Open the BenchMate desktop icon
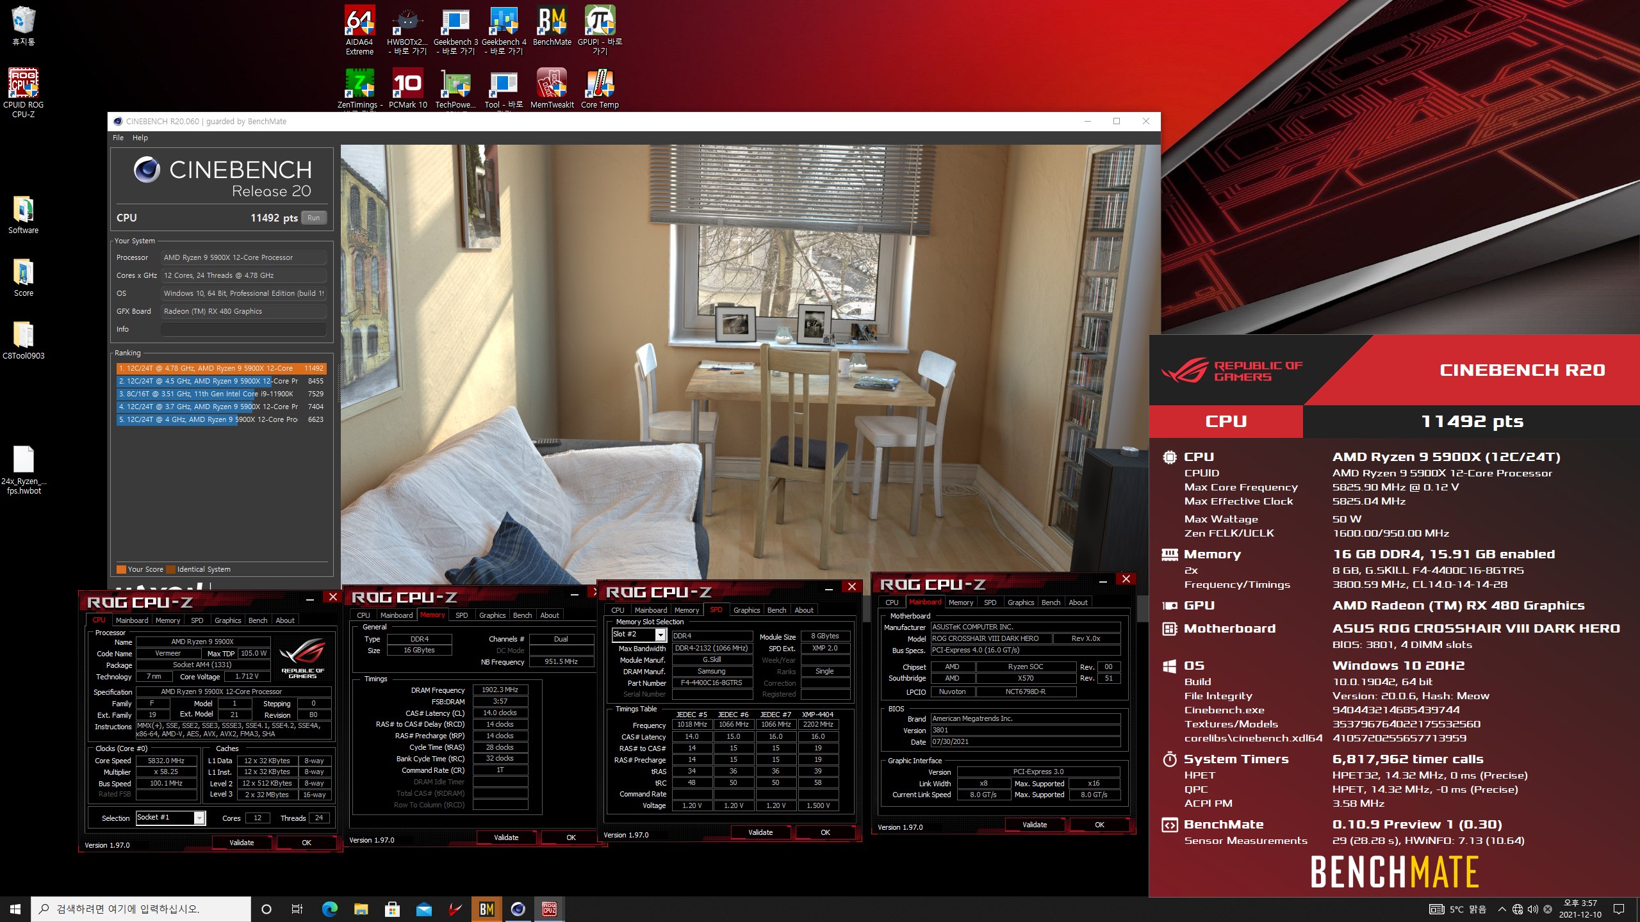This screenshot has width=1640, height=922. [x=552, y=26]
